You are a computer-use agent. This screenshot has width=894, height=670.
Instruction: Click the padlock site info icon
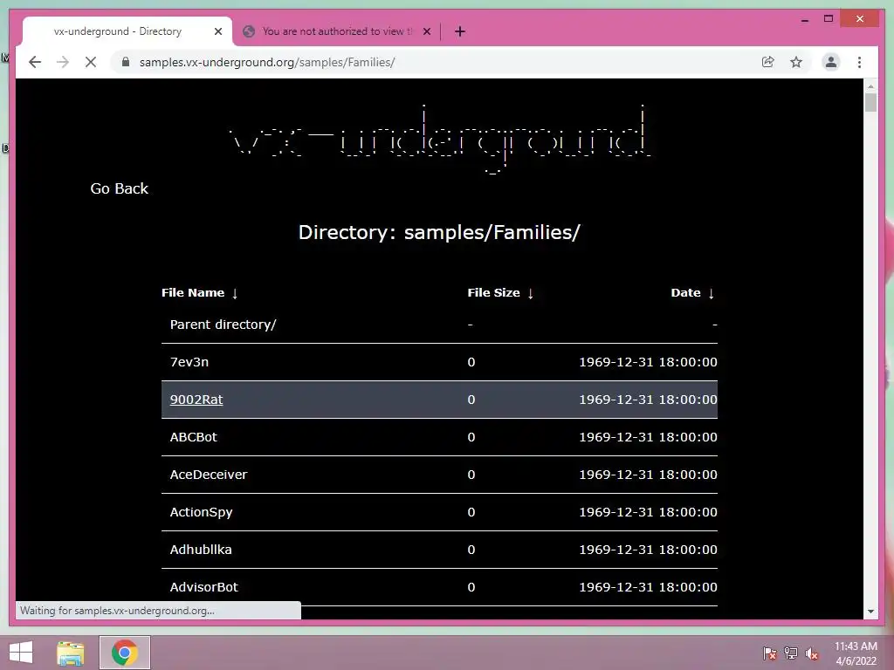coord(126,62)
